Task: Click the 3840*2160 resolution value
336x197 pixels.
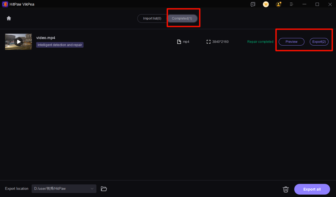Action: [220, 42]
